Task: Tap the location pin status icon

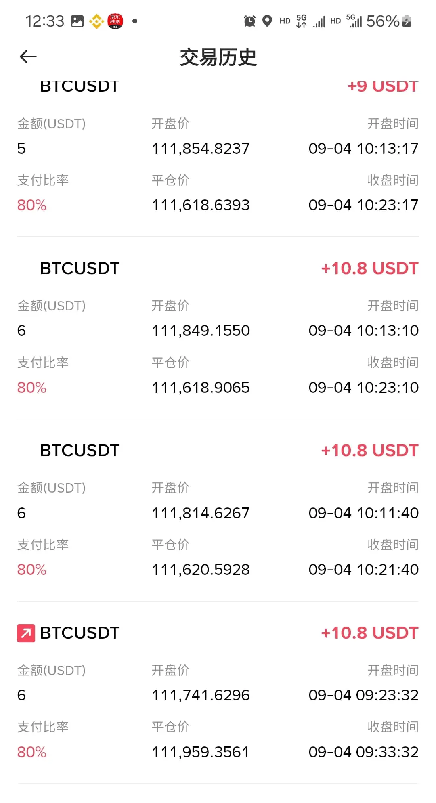Action: click(x=267, y=21)
